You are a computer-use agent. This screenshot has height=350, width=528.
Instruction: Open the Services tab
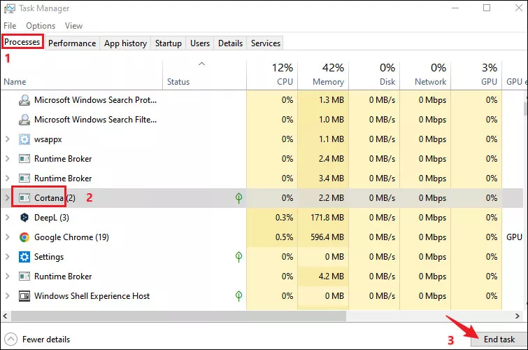(265, 43)
